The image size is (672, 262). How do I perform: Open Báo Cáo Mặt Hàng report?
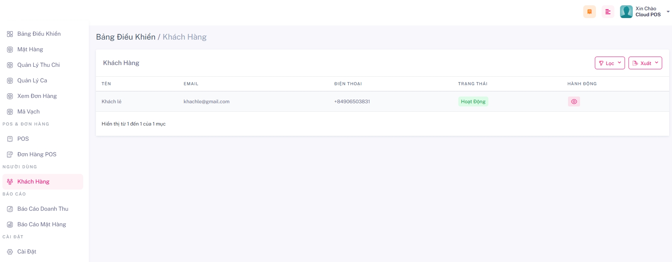(x=41, y=225)
